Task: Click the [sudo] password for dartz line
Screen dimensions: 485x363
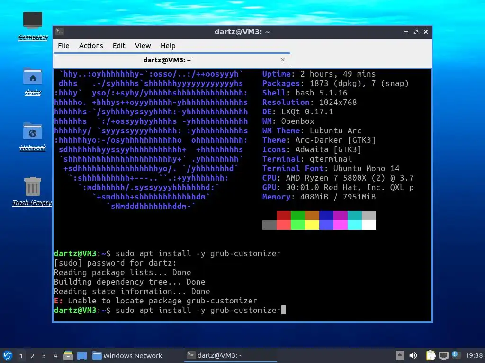Action: [x=116, y=263]
